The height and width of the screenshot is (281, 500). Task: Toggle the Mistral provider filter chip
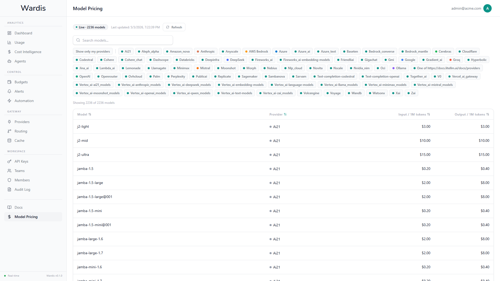point(203,68)
